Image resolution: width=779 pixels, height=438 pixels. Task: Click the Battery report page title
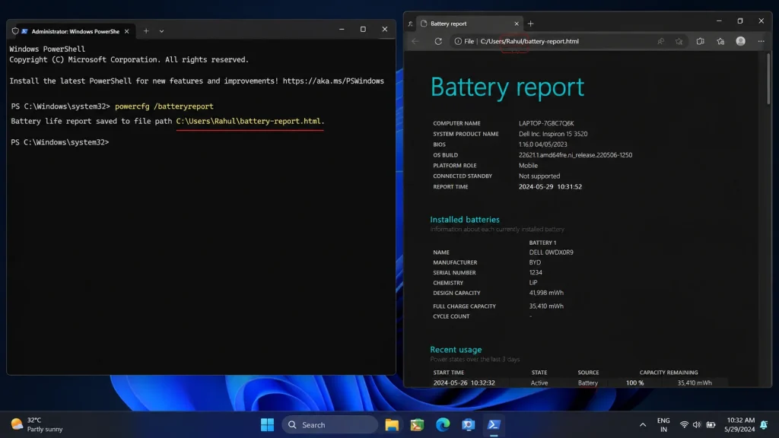507,87
